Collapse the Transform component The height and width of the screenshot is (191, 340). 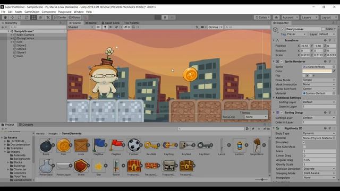click(x=274, y=40)
